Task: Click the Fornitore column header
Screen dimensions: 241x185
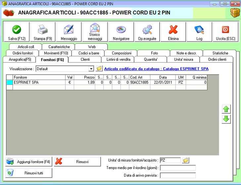Action: pos(39,77)
